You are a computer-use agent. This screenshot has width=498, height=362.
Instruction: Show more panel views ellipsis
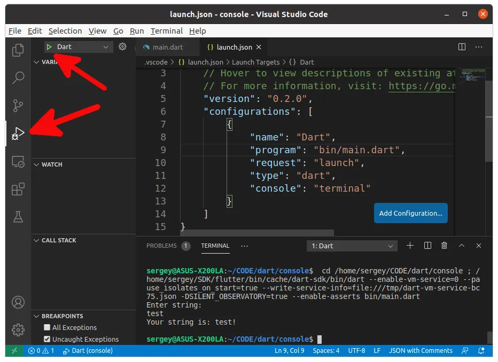point(244,246)
